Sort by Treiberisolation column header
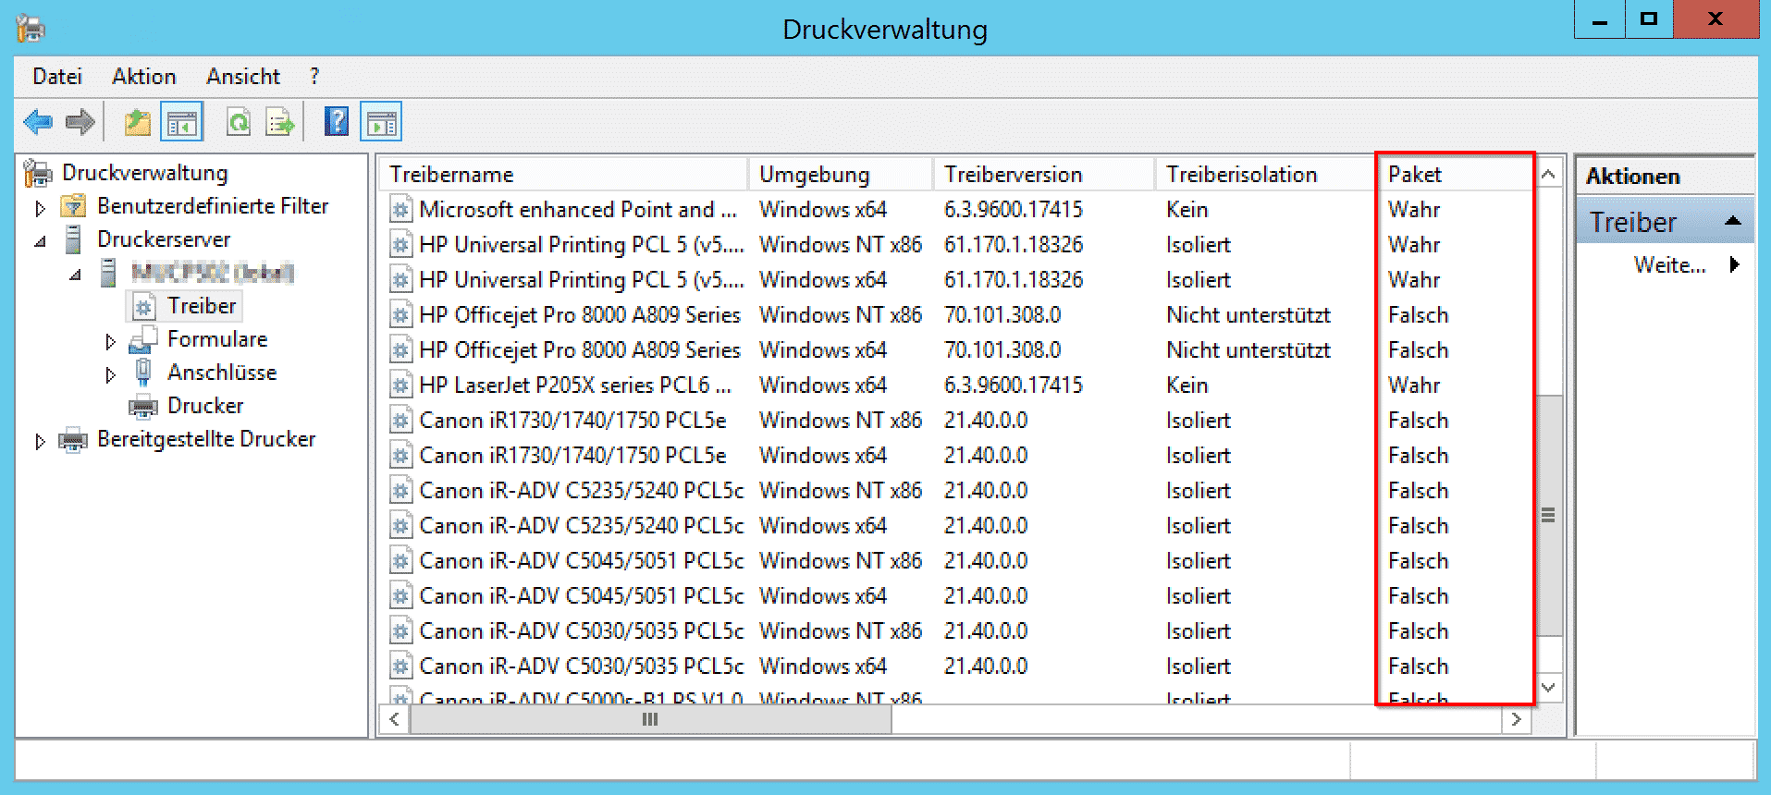Screen dimensions: 1771x795 (x=1266, y=174)
